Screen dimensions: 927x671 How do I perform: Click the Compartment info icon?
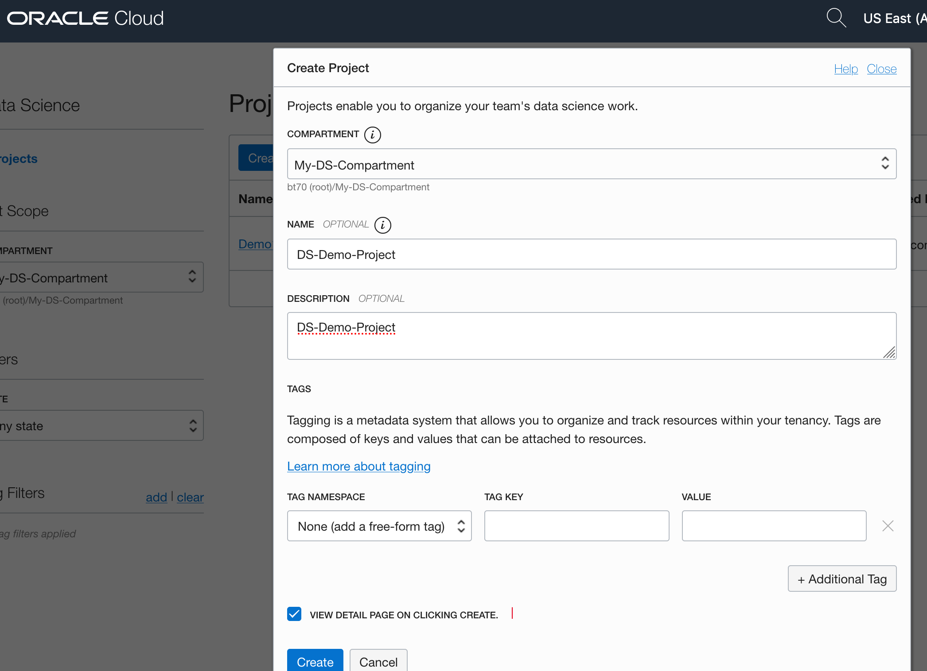pyautogui.click(x=372, y=135)
